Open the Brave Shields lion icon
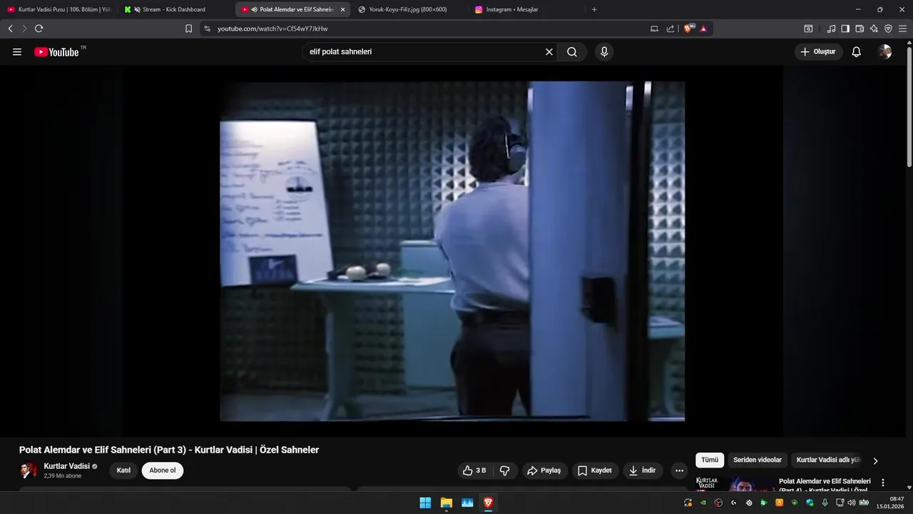Viewport: 913px width, 514px height. (689, 29)
